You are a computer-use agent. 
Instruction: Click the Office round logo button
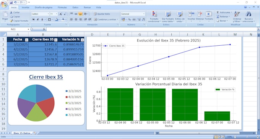pos(4,4)
